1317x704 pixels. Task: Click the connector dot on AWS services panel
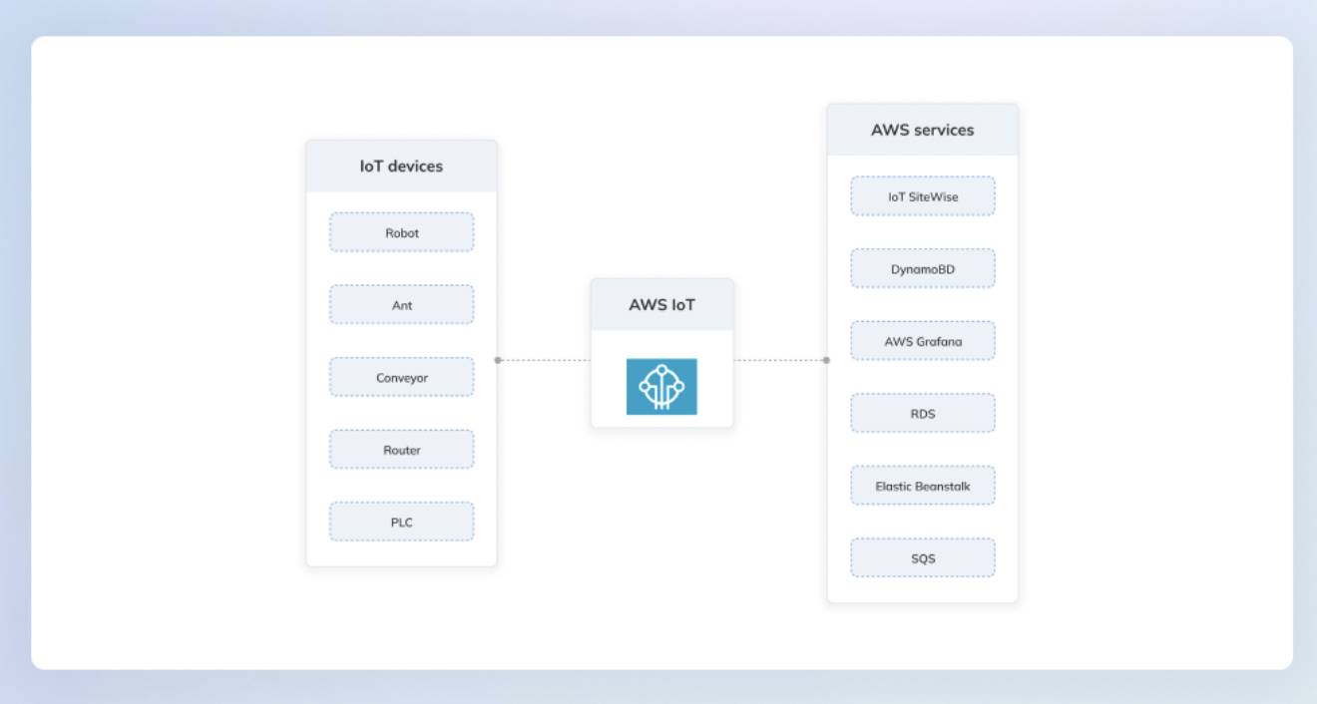(x=826, y=360)
